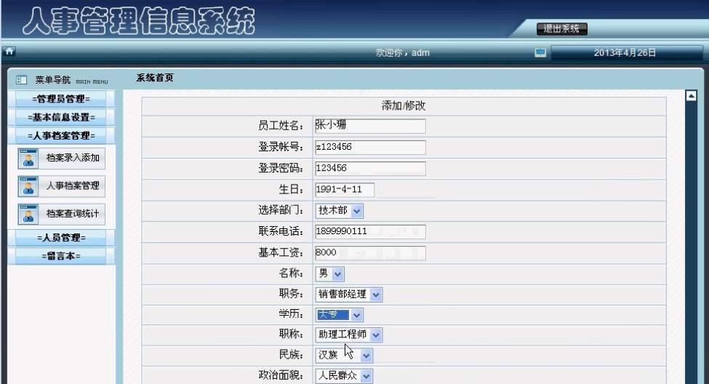Viewport: 709px width, 384px height.
Task: Click the 登录帐号 input field
Action: 370,147
